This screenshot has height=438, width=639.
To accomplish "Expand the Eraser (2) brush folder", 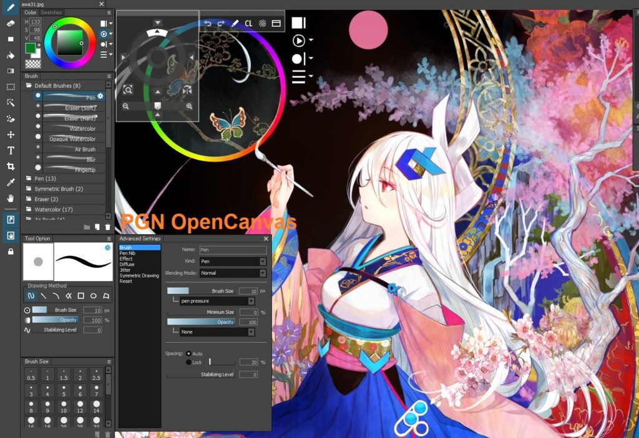I will [x=29, y=199].
